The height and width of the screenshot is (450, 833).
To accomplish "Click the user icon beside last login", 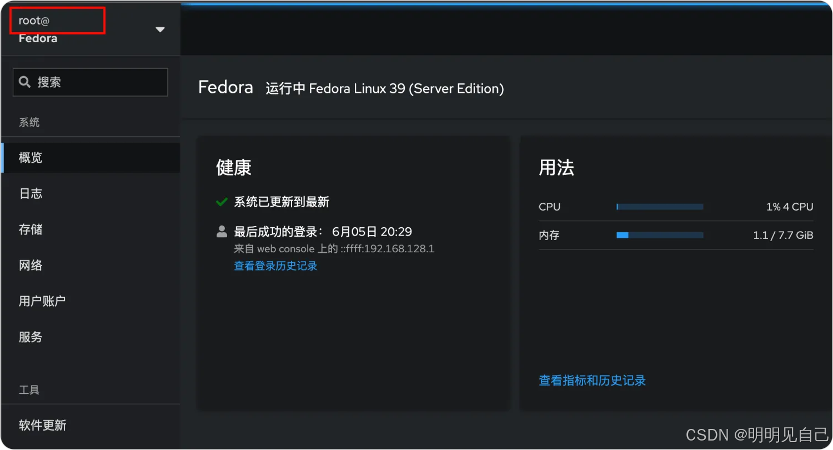I will coord(222,231).
